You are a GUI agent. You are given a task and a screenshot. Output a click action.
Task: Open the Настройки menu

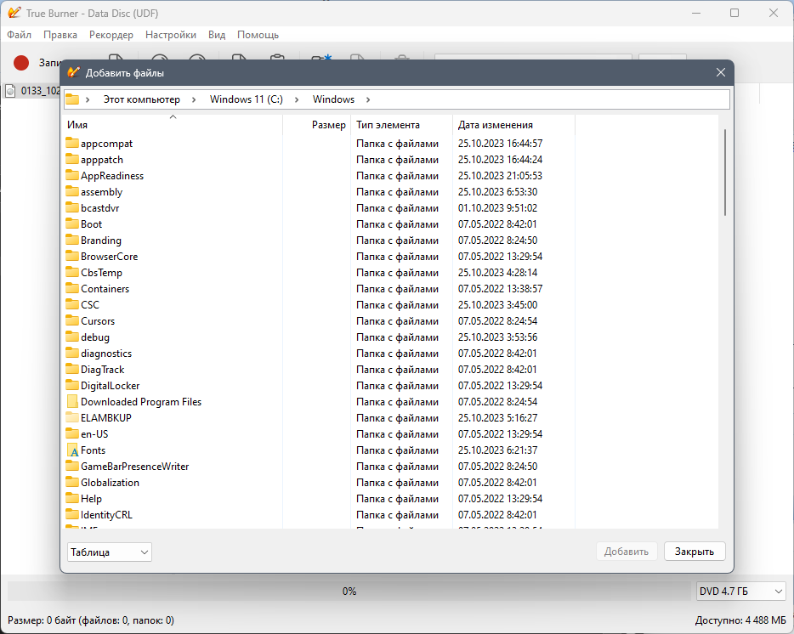pyautogui.click(x=171, y=35)
